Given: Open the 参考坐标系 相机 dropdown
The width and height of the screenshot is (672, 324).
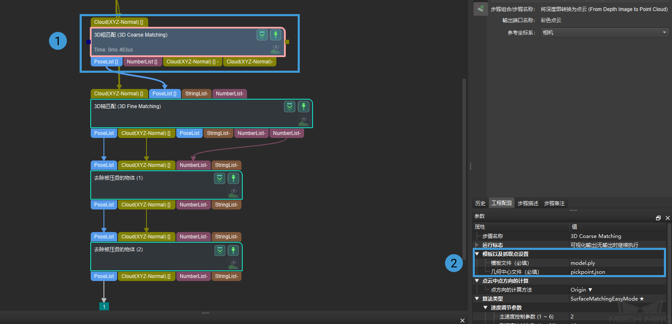Looking at the screenshot, I should (605, 32).
